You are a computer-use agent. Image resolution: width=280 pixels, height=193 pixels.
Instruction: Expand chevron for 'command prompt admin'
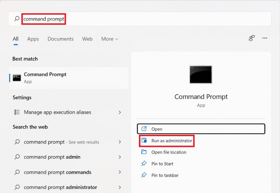120,157
